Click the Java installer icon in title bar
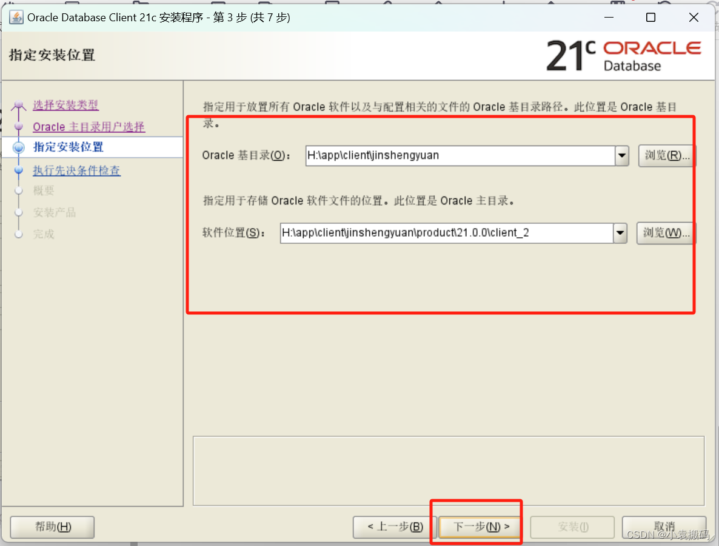The width and height of the screenshot is (719, 546). (16, 18)
